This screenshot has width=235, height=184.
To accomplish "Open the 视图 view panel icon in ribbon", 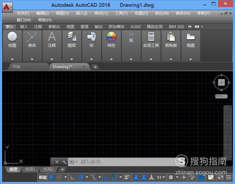I will point(191,37).
